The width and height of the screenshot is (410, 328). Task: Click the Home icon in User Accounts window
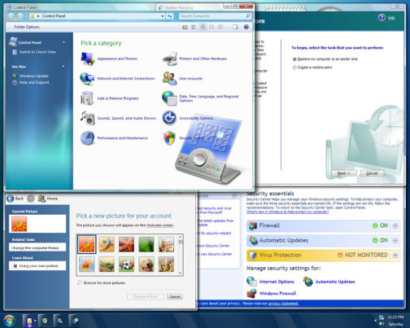[41, 199]
